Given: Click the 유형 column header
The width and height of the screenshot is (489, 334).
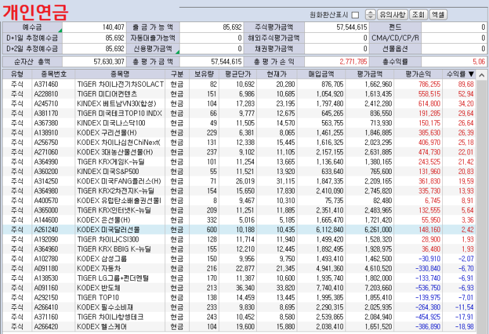Looking at the screenshot, I should coord(17,74).
